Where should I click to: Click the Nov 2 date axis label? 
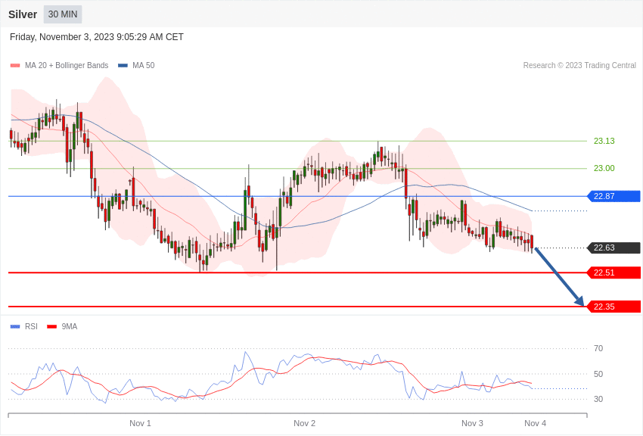coord(304,423)
